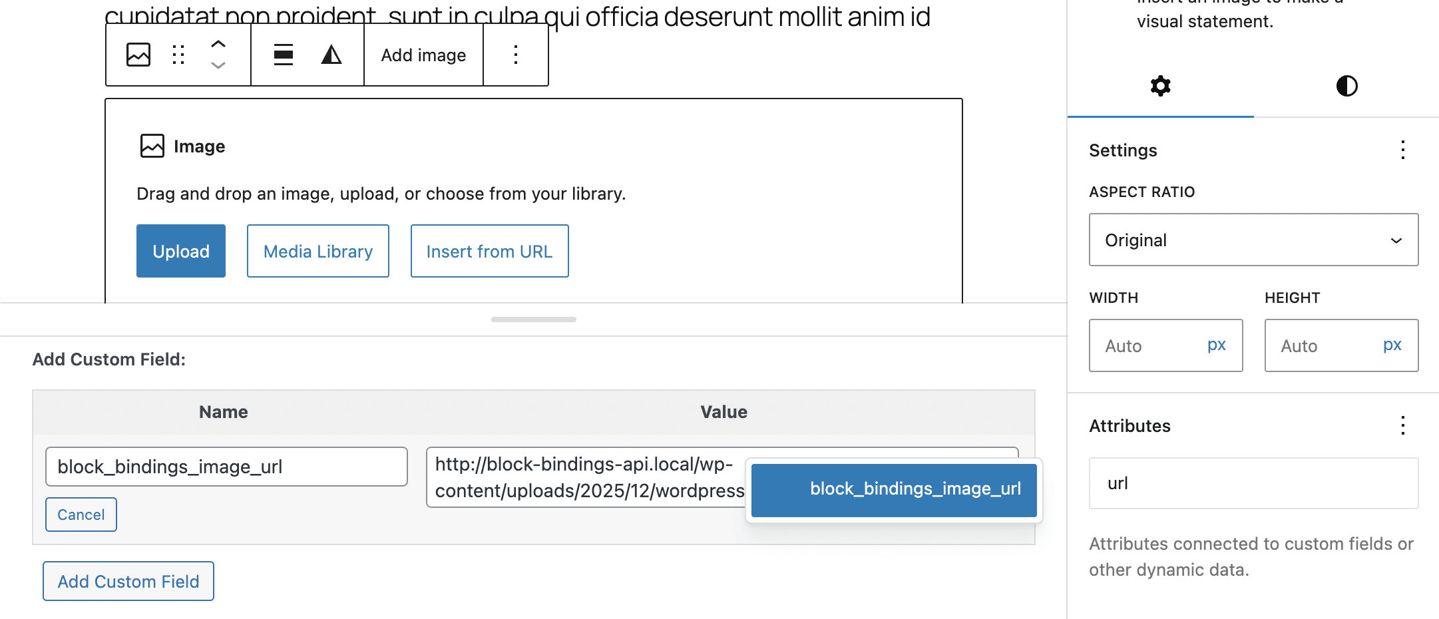1439x619 pixels.
Task: Select the Image block icon in the toolbar
Action: (138, 55)
